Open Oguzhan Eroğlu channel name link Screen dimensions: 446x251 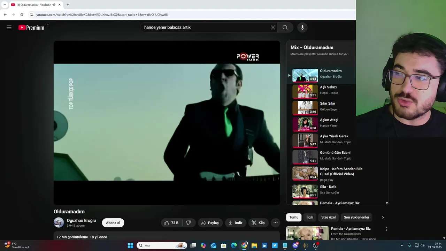click(x=81, y=220)
